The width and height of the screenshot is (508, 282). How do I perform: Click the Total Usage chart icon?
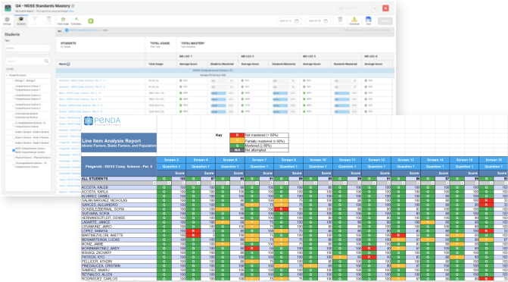pos(63,20)
